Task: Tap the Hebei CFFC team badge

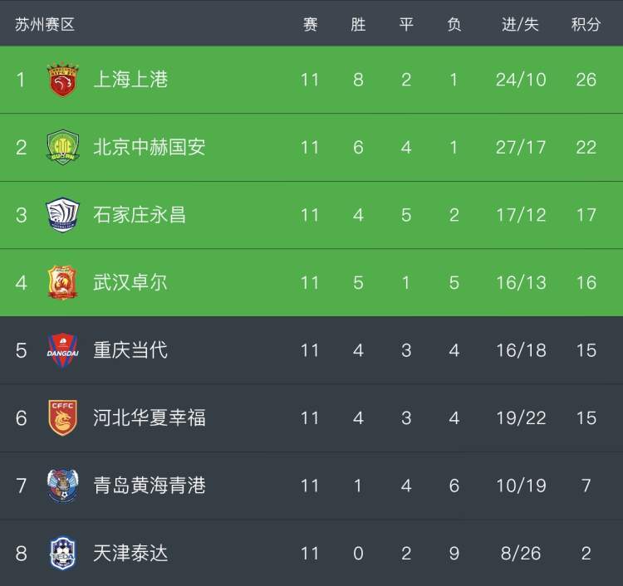Action: 63,418
